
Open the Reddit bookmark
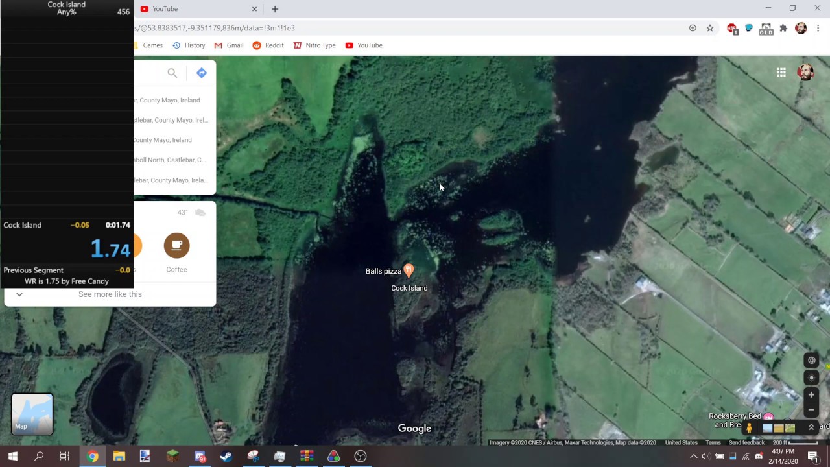coord(268,45)
